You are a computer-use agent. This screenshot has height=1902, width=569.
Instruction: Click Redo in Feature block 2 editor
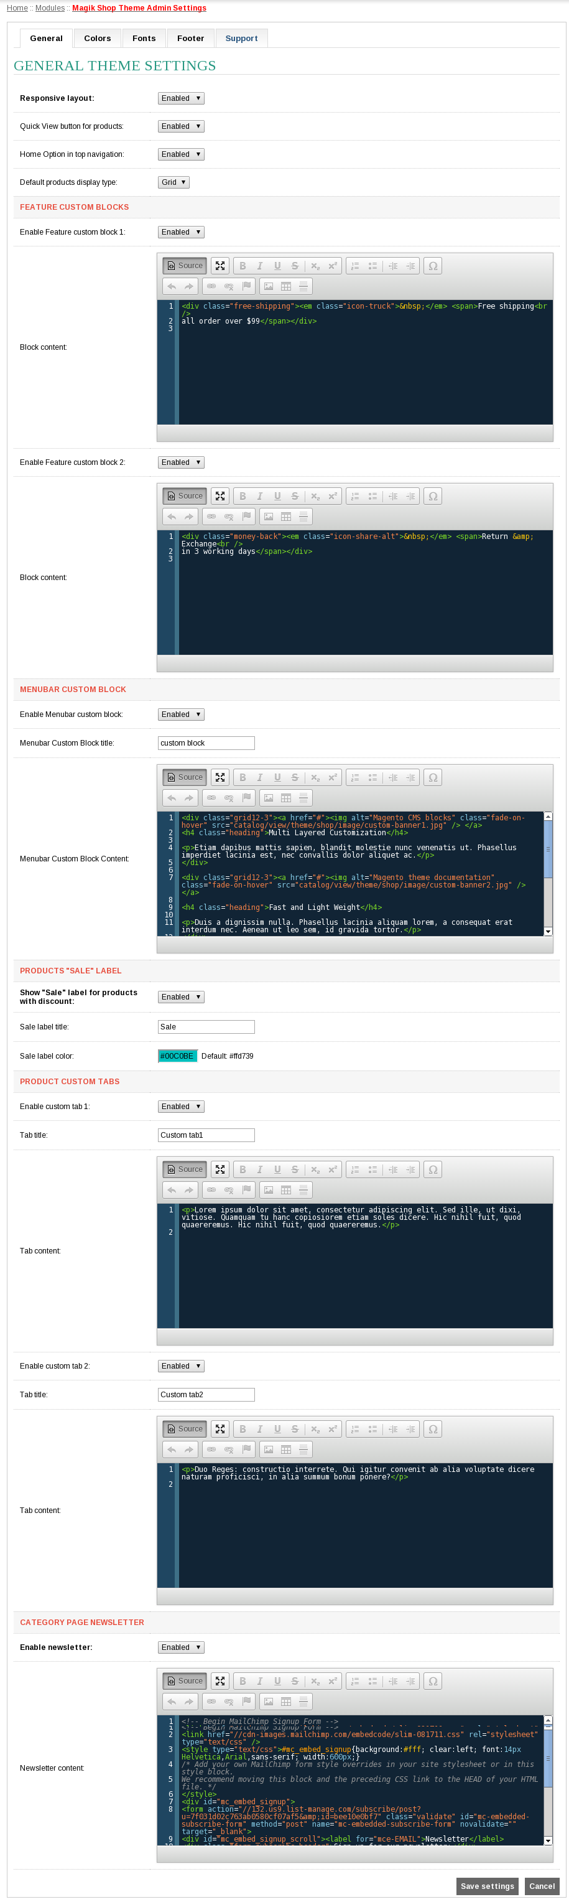coord(189,517)
